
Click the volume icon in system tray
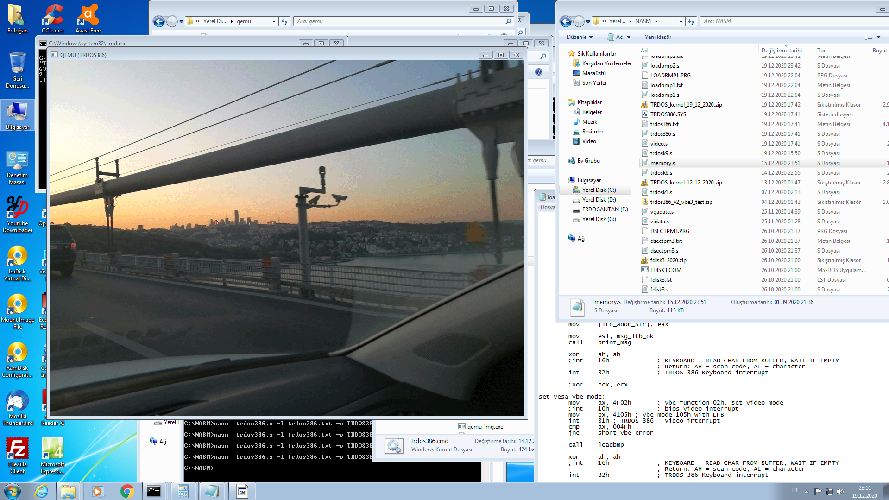click(840, 491)
